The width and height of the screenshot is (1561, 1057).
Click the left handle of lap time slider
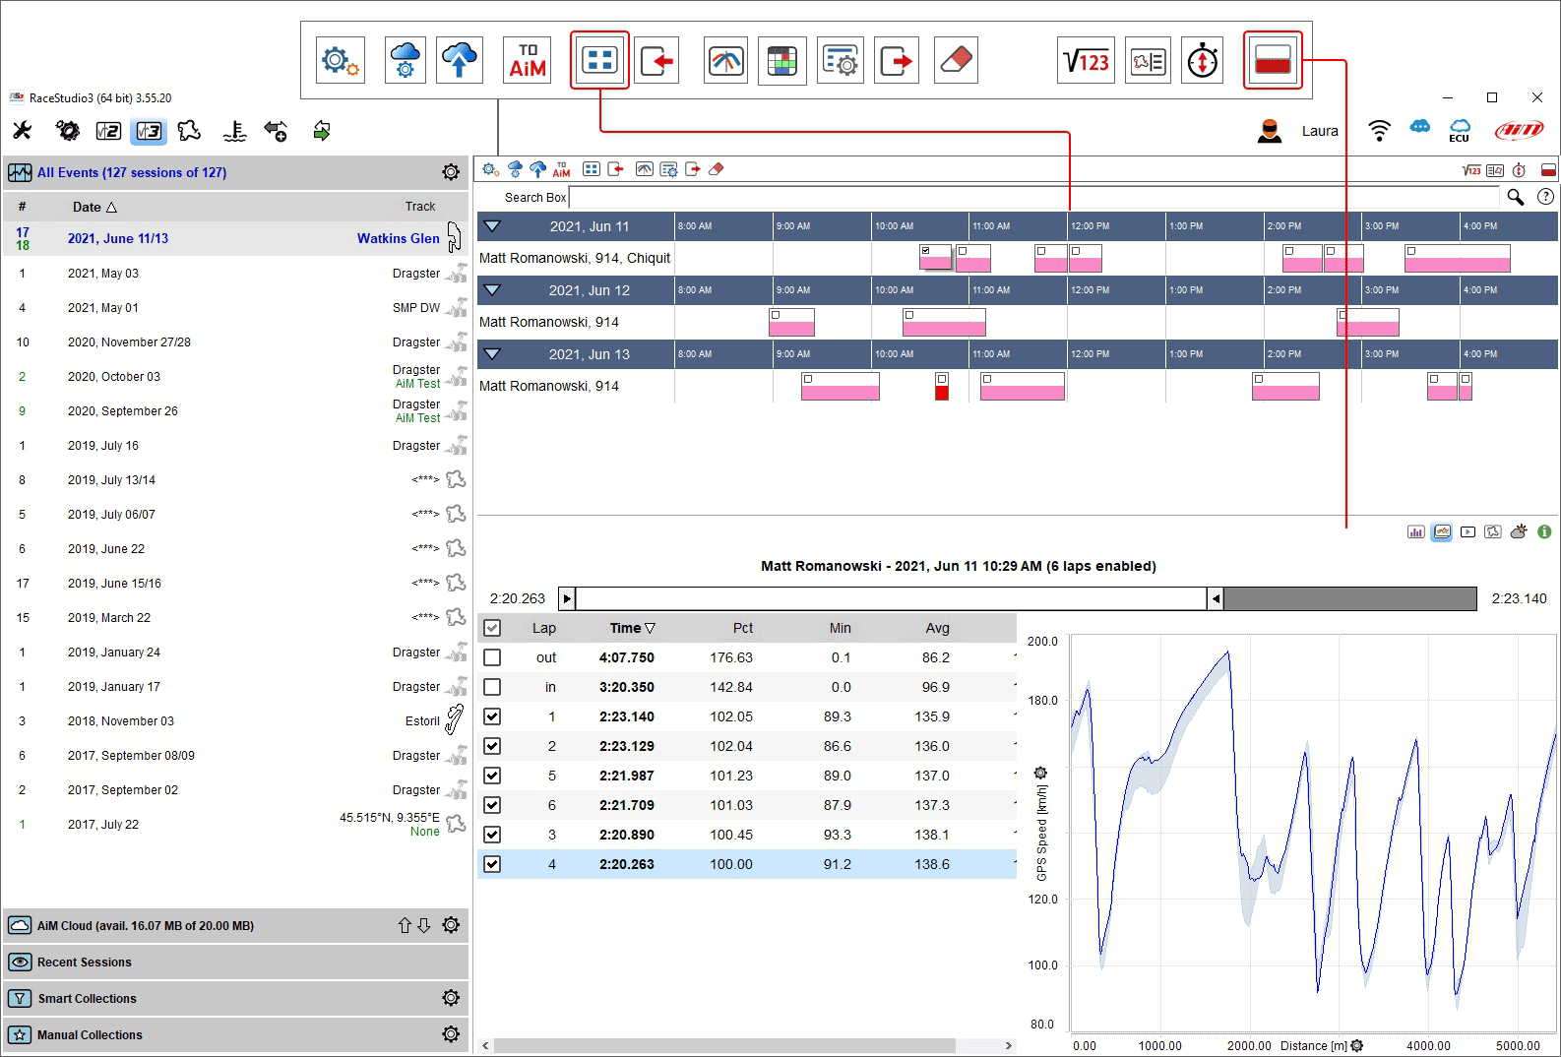pos(567,598)
